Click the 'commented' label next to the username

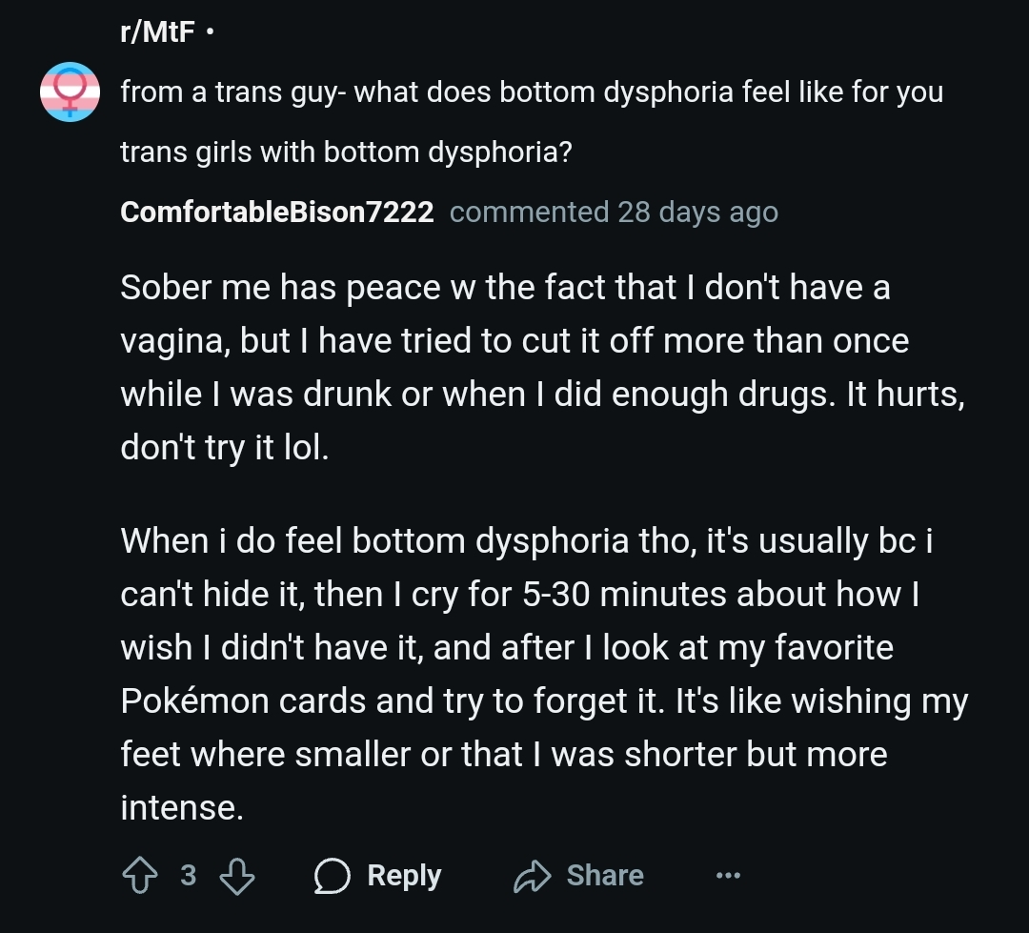tap(529, 213)
